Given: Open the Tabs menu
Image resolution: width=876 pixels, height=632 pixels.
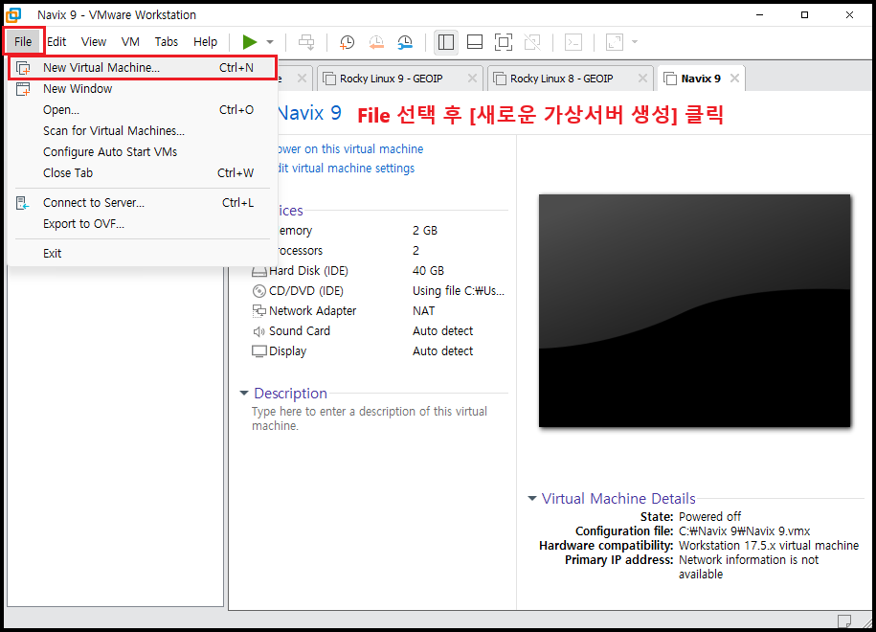Looking at the screenshot, I should tap(166, 42).
